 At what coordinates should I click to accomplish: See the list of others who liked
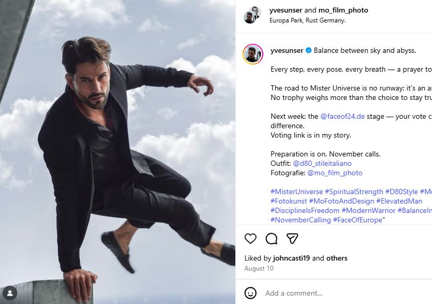(337, 258)
